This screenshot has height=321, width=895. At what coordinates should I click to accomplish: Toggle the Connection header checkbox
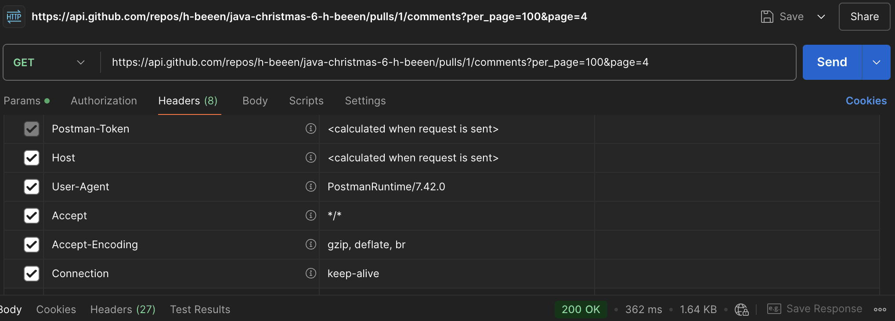tap(32, 274)
